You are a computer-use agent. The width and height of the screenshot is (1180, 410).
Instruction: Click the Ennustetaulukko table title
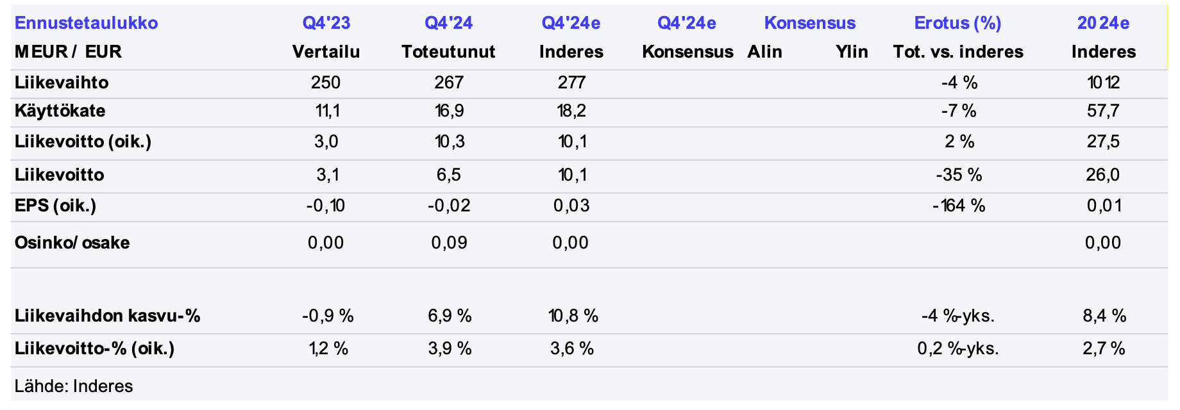pyautogui.click(x=86, y=23)
